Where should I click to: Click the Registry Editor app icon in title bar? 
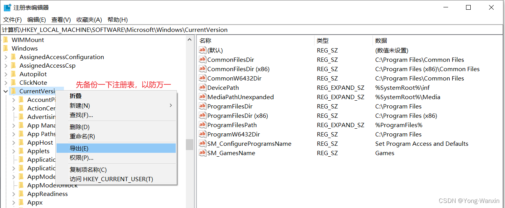7,7
